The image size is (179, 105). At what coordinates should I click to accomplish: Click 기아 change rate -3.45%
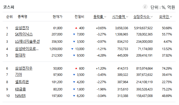[102, 75]
